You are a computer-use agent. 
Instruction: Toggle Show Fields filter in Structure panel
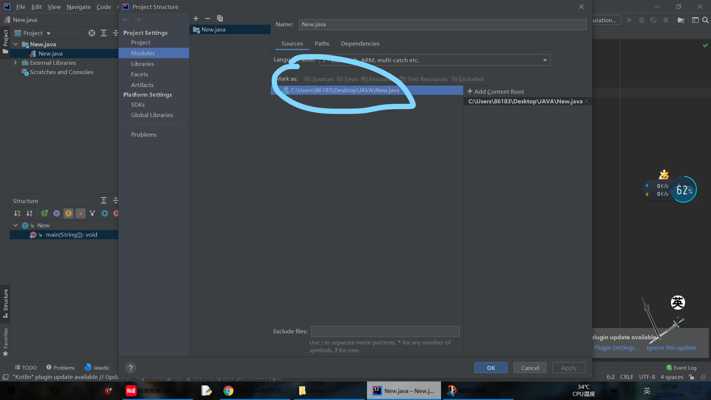(69, 213)
